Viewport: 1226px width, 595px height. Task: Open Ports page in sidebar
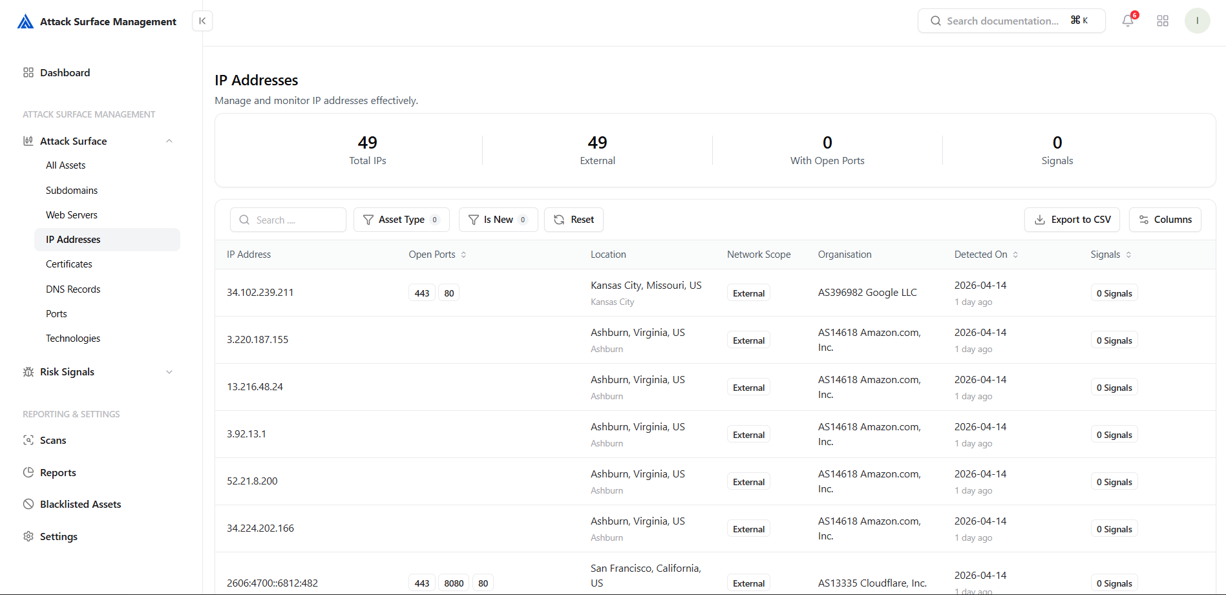[x=56, y=314]
